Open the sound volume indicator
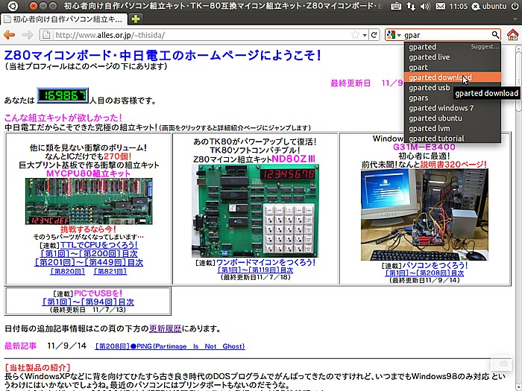The image size is (522, 391). (x=425, y=6)
